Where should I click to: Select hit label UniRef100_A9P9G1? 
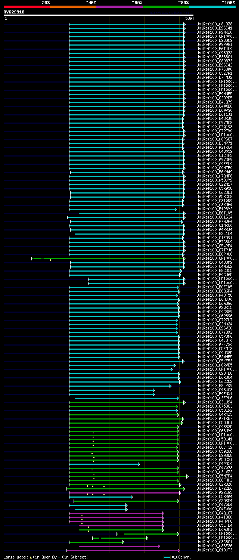(x=215, y=44)
